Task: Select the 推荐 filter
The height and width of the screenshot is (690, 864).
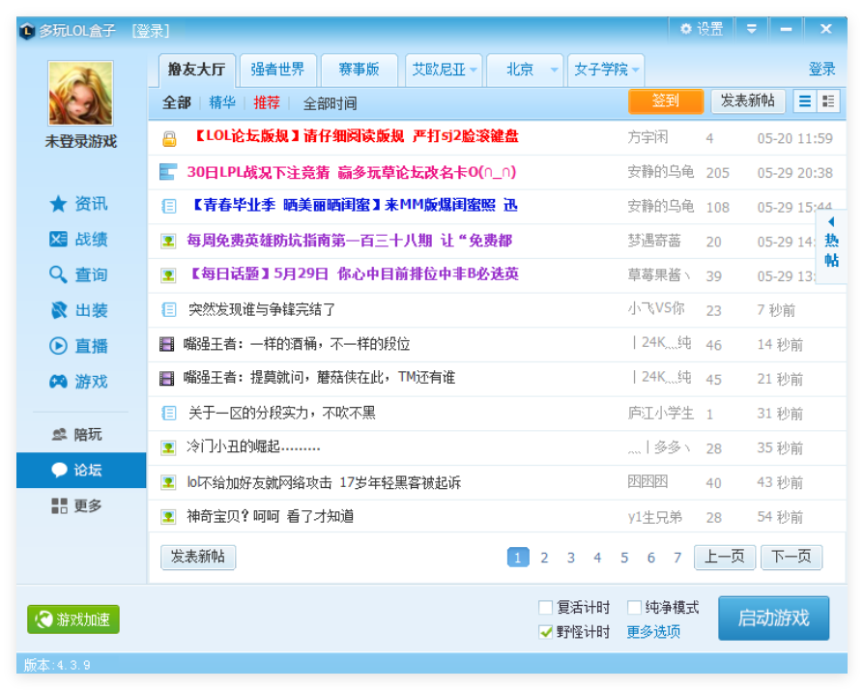Action: tap(267, 102)
